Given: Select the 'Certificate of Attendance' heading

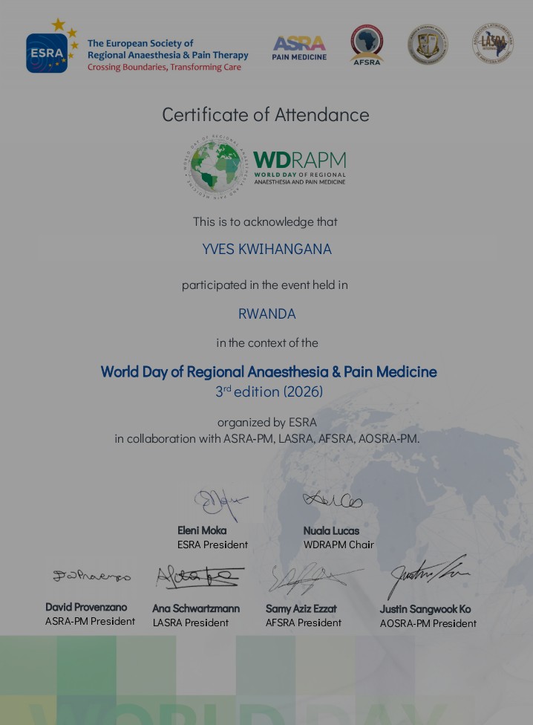Looking at the screenshot, I should click(266, 114).
